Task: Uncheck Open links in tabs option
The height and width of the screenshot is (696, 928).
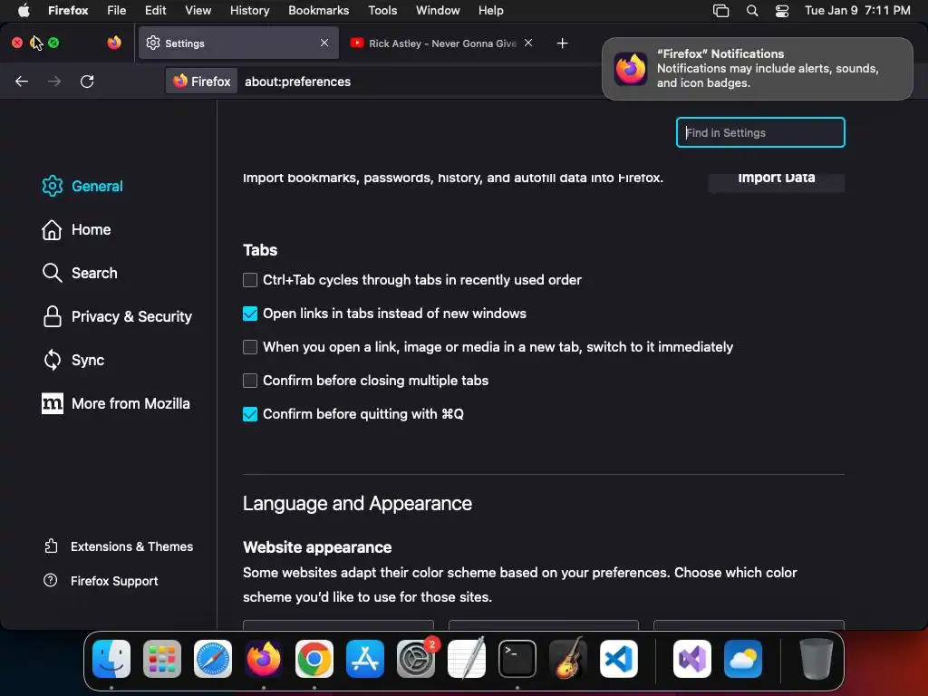Action: click(250, 314)
